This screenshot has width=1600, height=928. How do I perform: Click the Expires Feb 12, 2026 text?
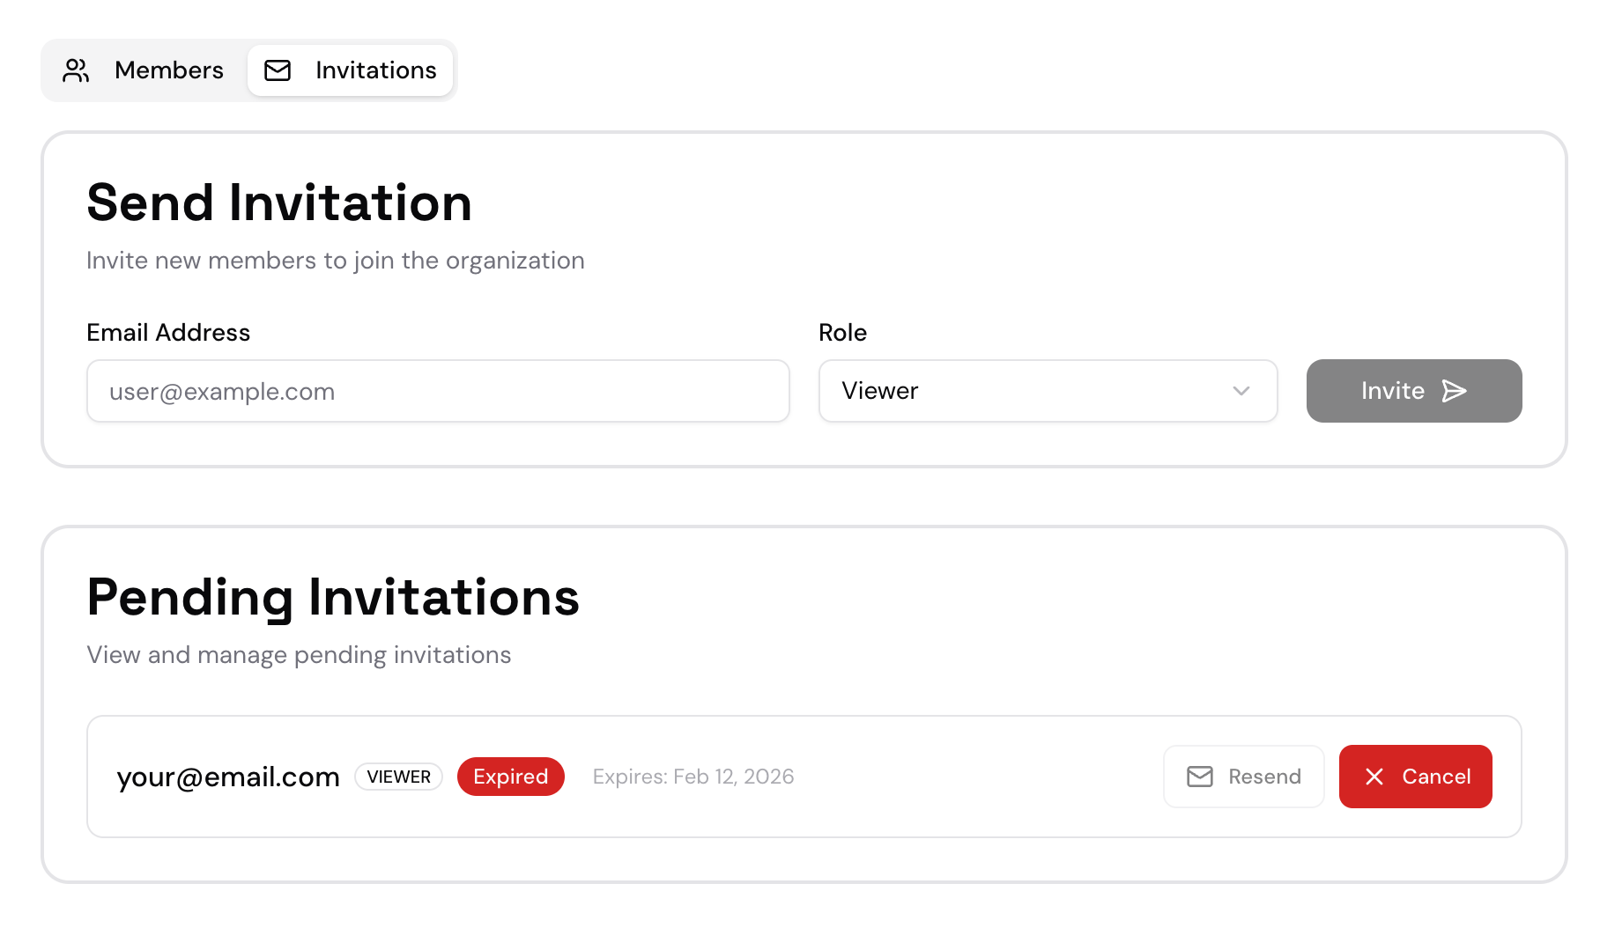point(693,777)
